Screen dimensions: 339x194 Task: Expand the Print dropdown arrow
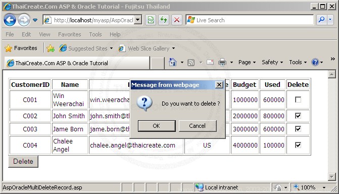231,63
